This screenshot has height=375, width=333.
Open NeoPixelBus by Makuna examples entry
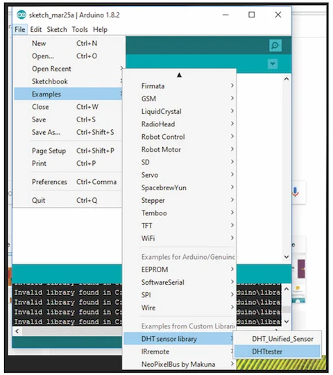tap(180, 364)
